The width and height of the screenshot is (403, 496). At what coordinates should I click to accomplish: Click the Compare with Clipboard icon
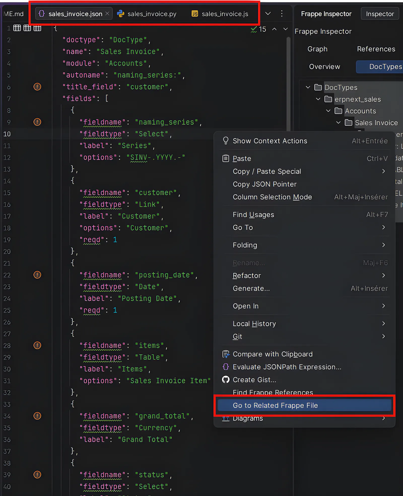click(x=226, y=354)
